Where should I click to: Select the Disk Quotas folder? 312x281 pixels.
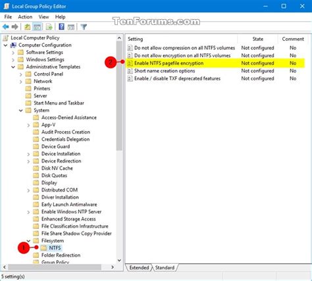[x=54, y=176]
